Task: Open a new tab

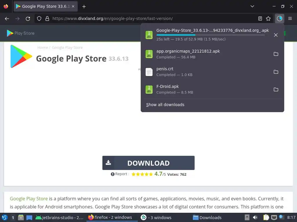Action: (84, 6)
